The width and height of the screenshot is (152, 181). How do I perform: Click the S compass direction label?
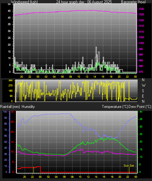tap(143, 91)
